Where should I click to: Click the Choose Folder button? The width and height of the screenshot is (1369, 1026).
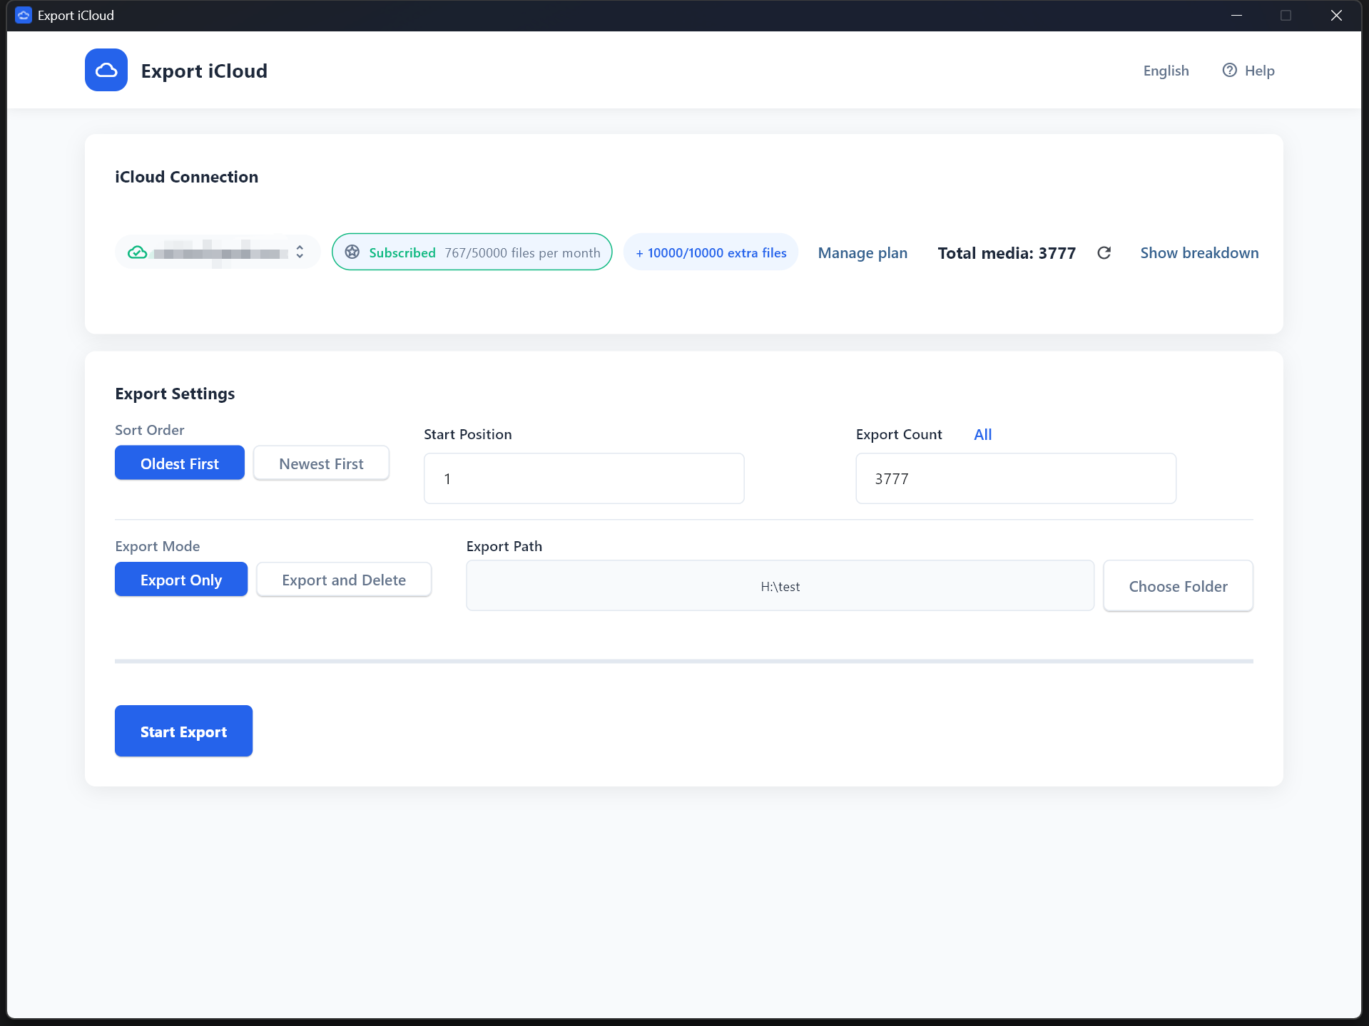pyautogui.click(x=1178, y=586)
